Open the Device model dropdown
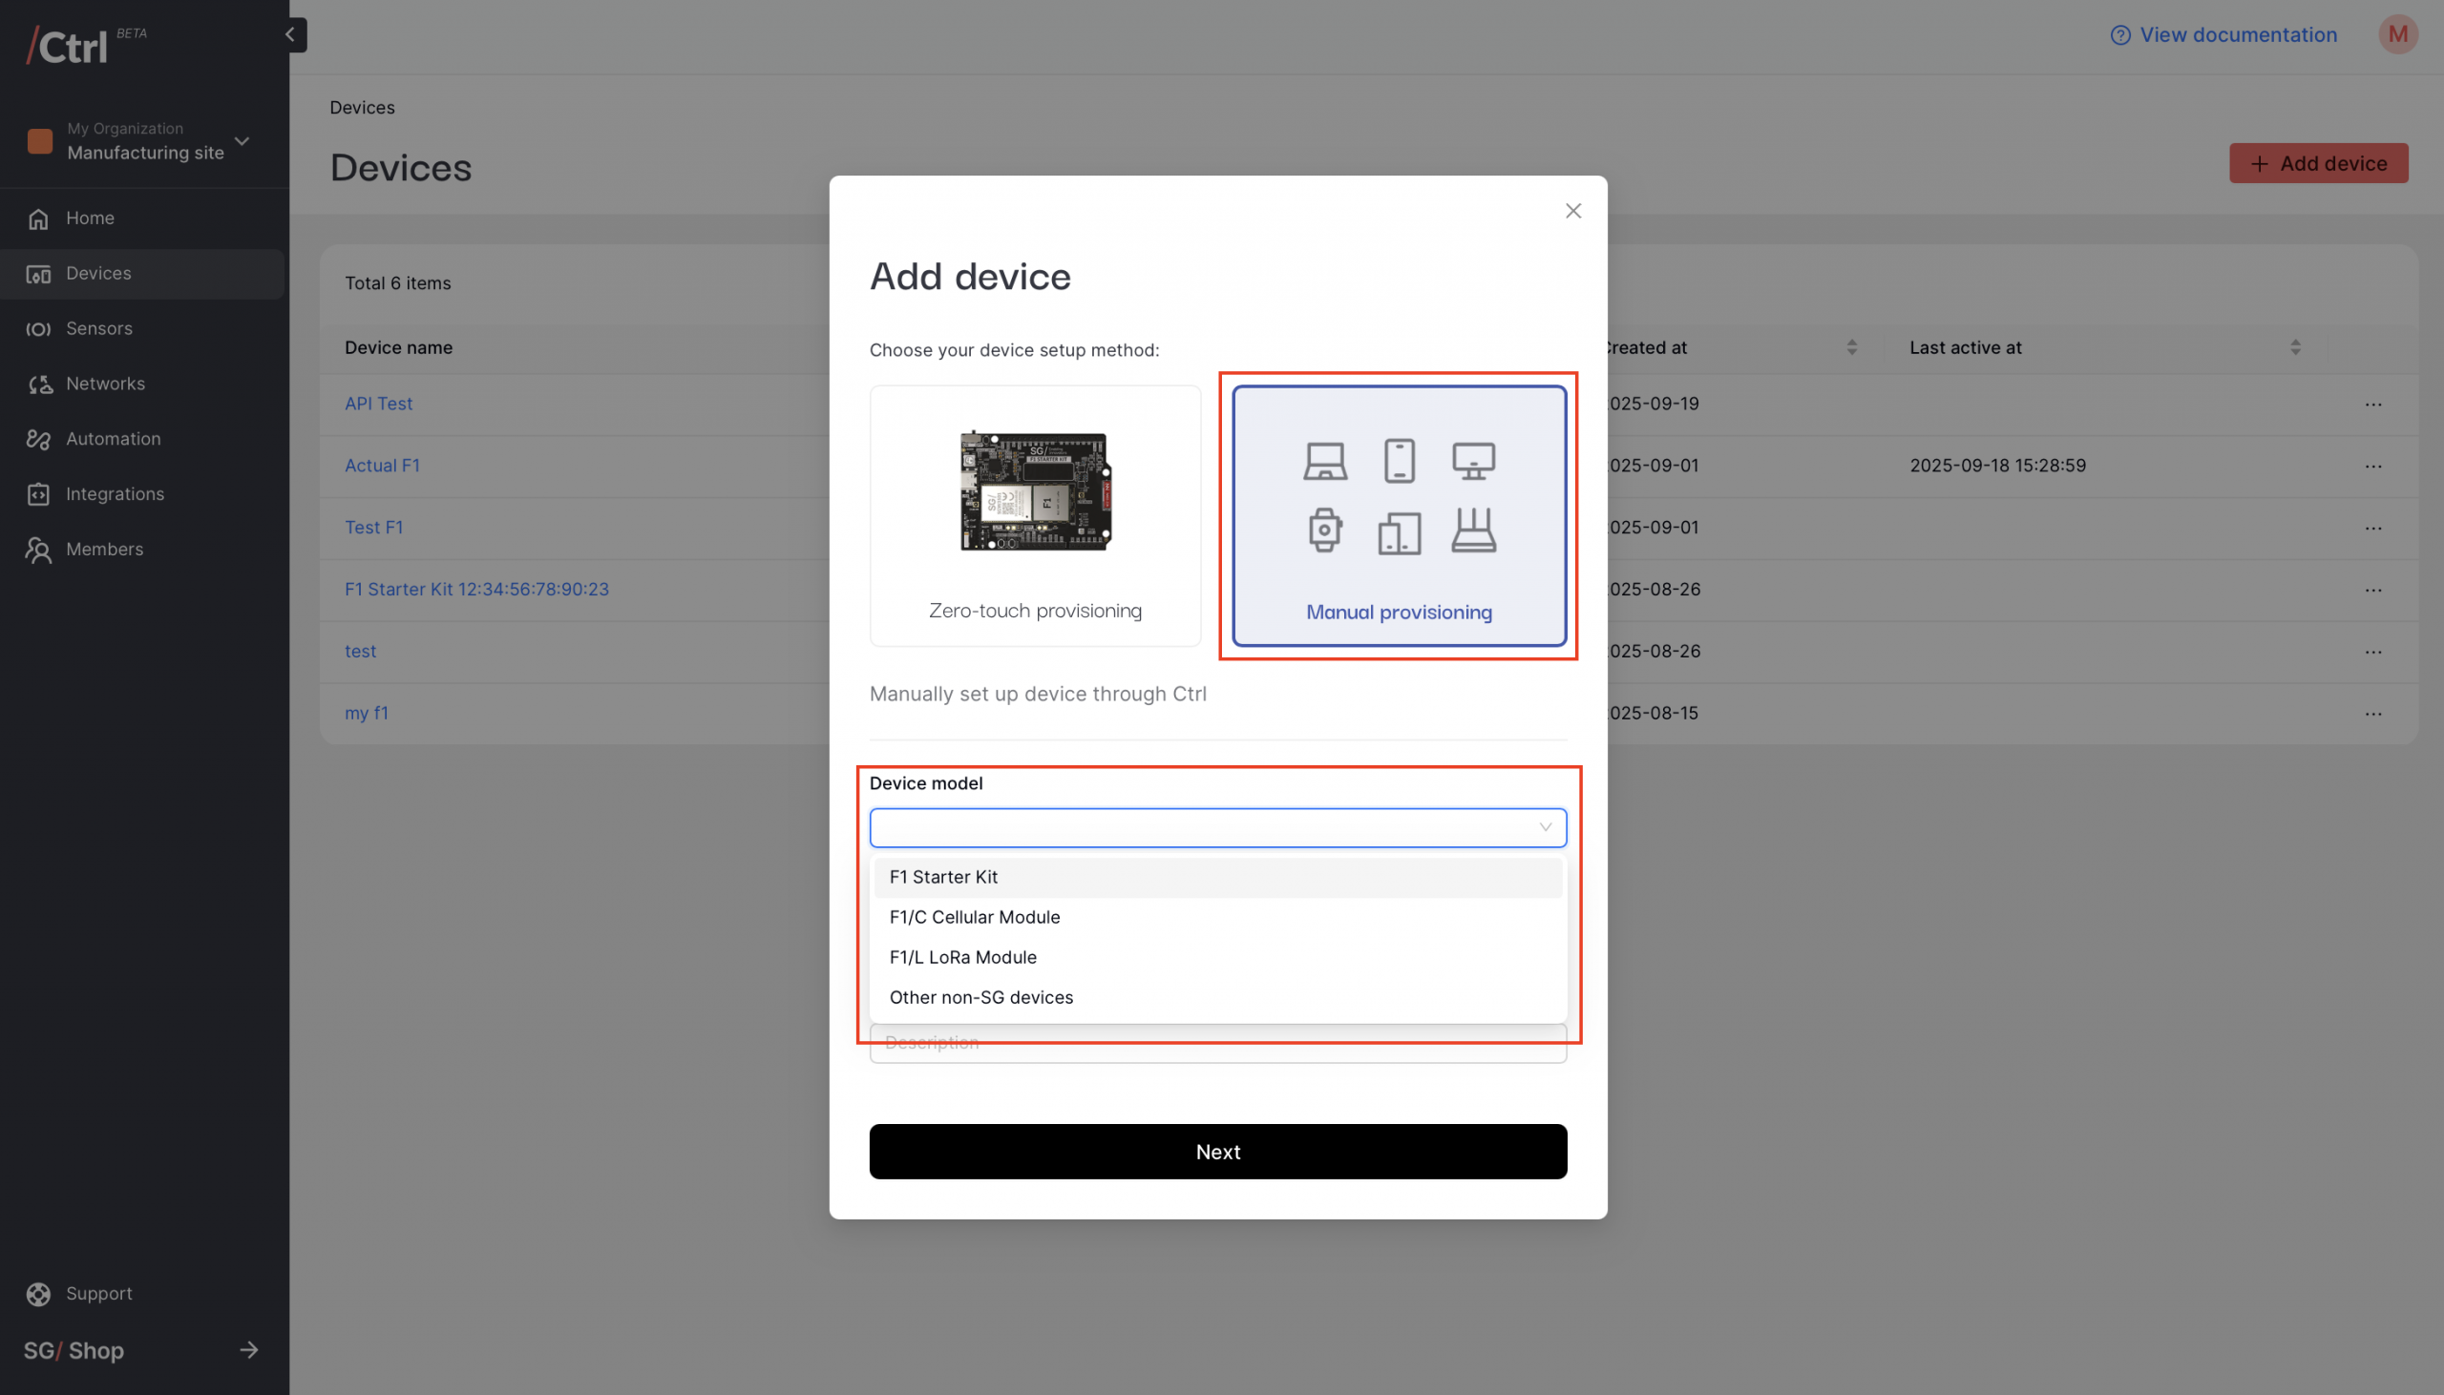The height and width of the screenshot is (1395, 2444). pyautogui.click(x=1217, y=828)
